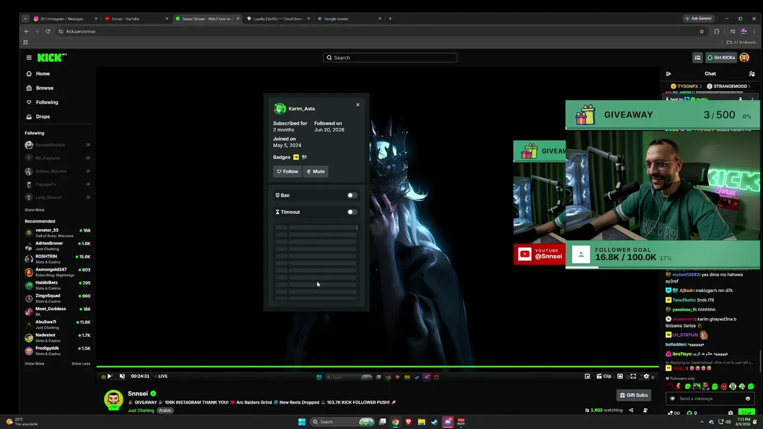Open chat settings gear
This screenshot has height=429, width=763.
pos(730,413)
